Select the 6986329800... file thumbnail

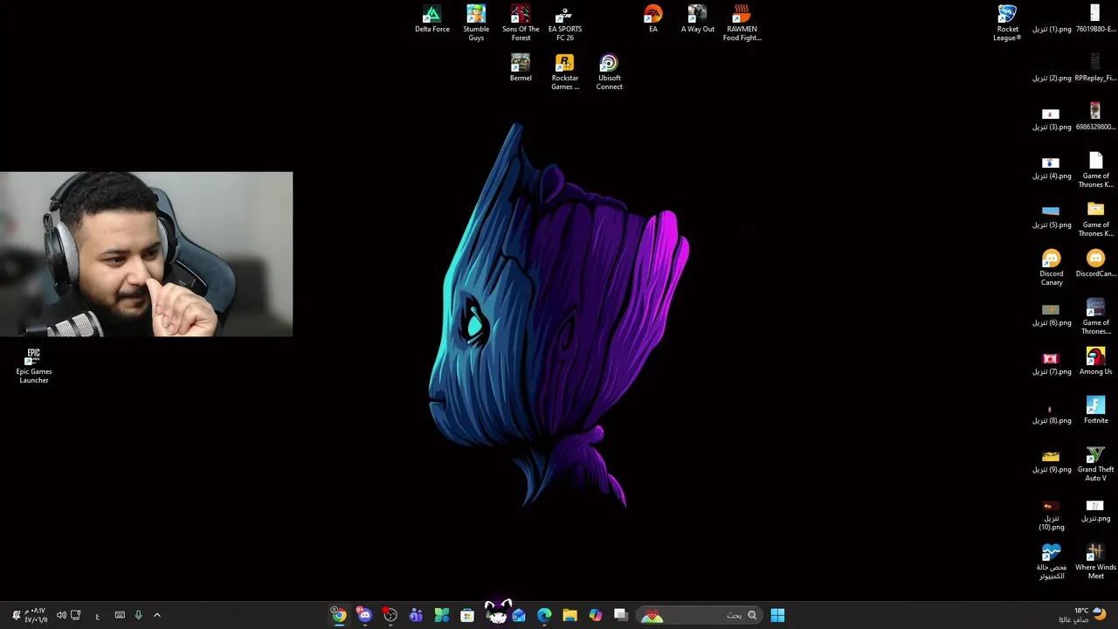[x=1095, y=117]
